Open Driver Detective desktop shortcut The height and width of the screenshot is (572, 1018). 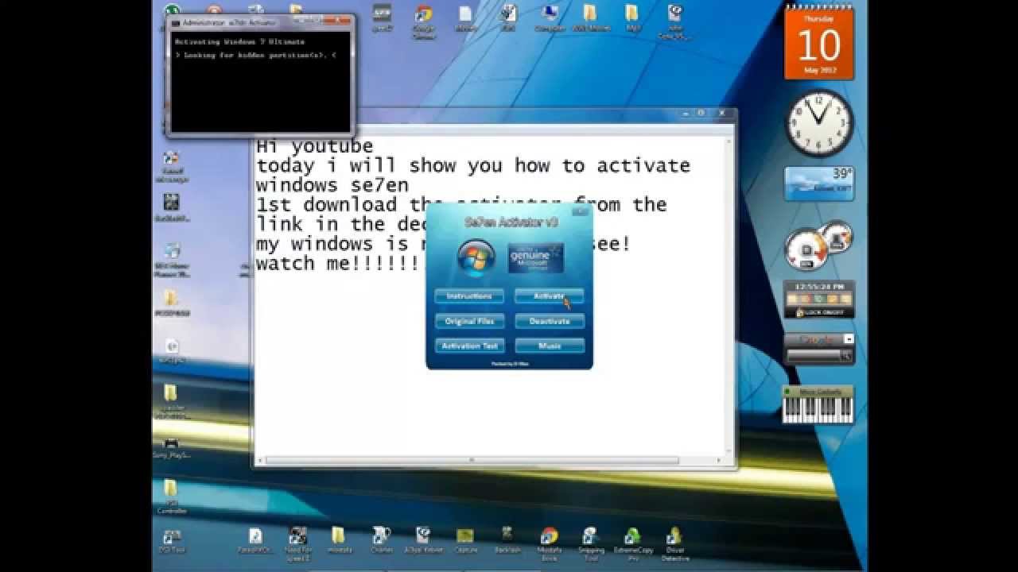tap(674, 543)
